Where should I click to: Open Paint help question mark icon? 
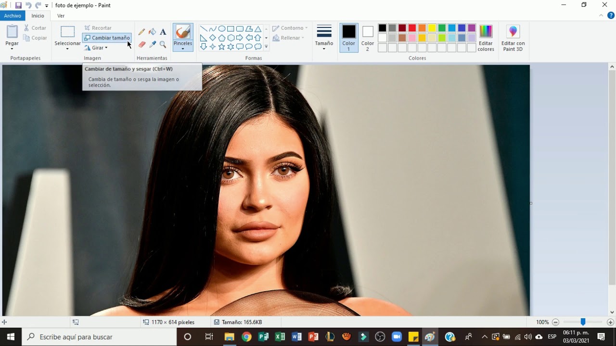611,15
